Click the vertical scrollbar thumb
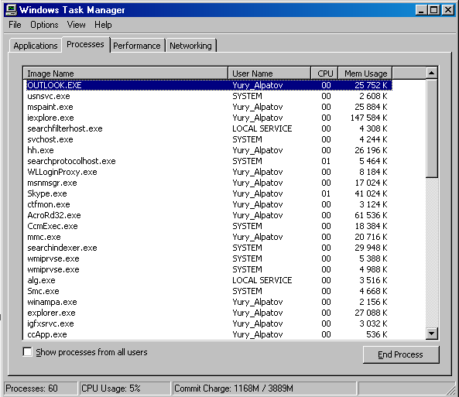The height and width of the screenshot is (397, 459). [432, 128]
